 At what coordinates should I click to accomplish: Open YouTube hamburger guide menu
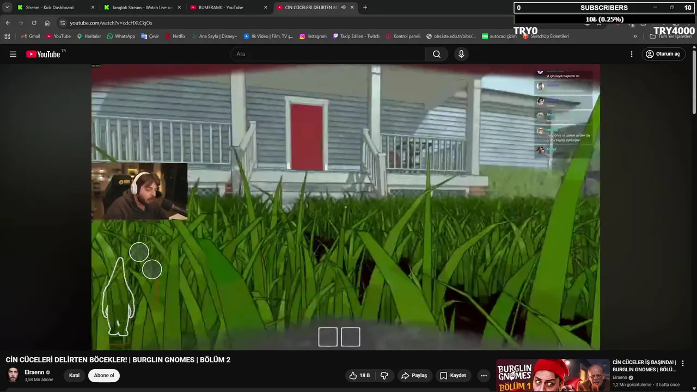[x=13, y=54]
